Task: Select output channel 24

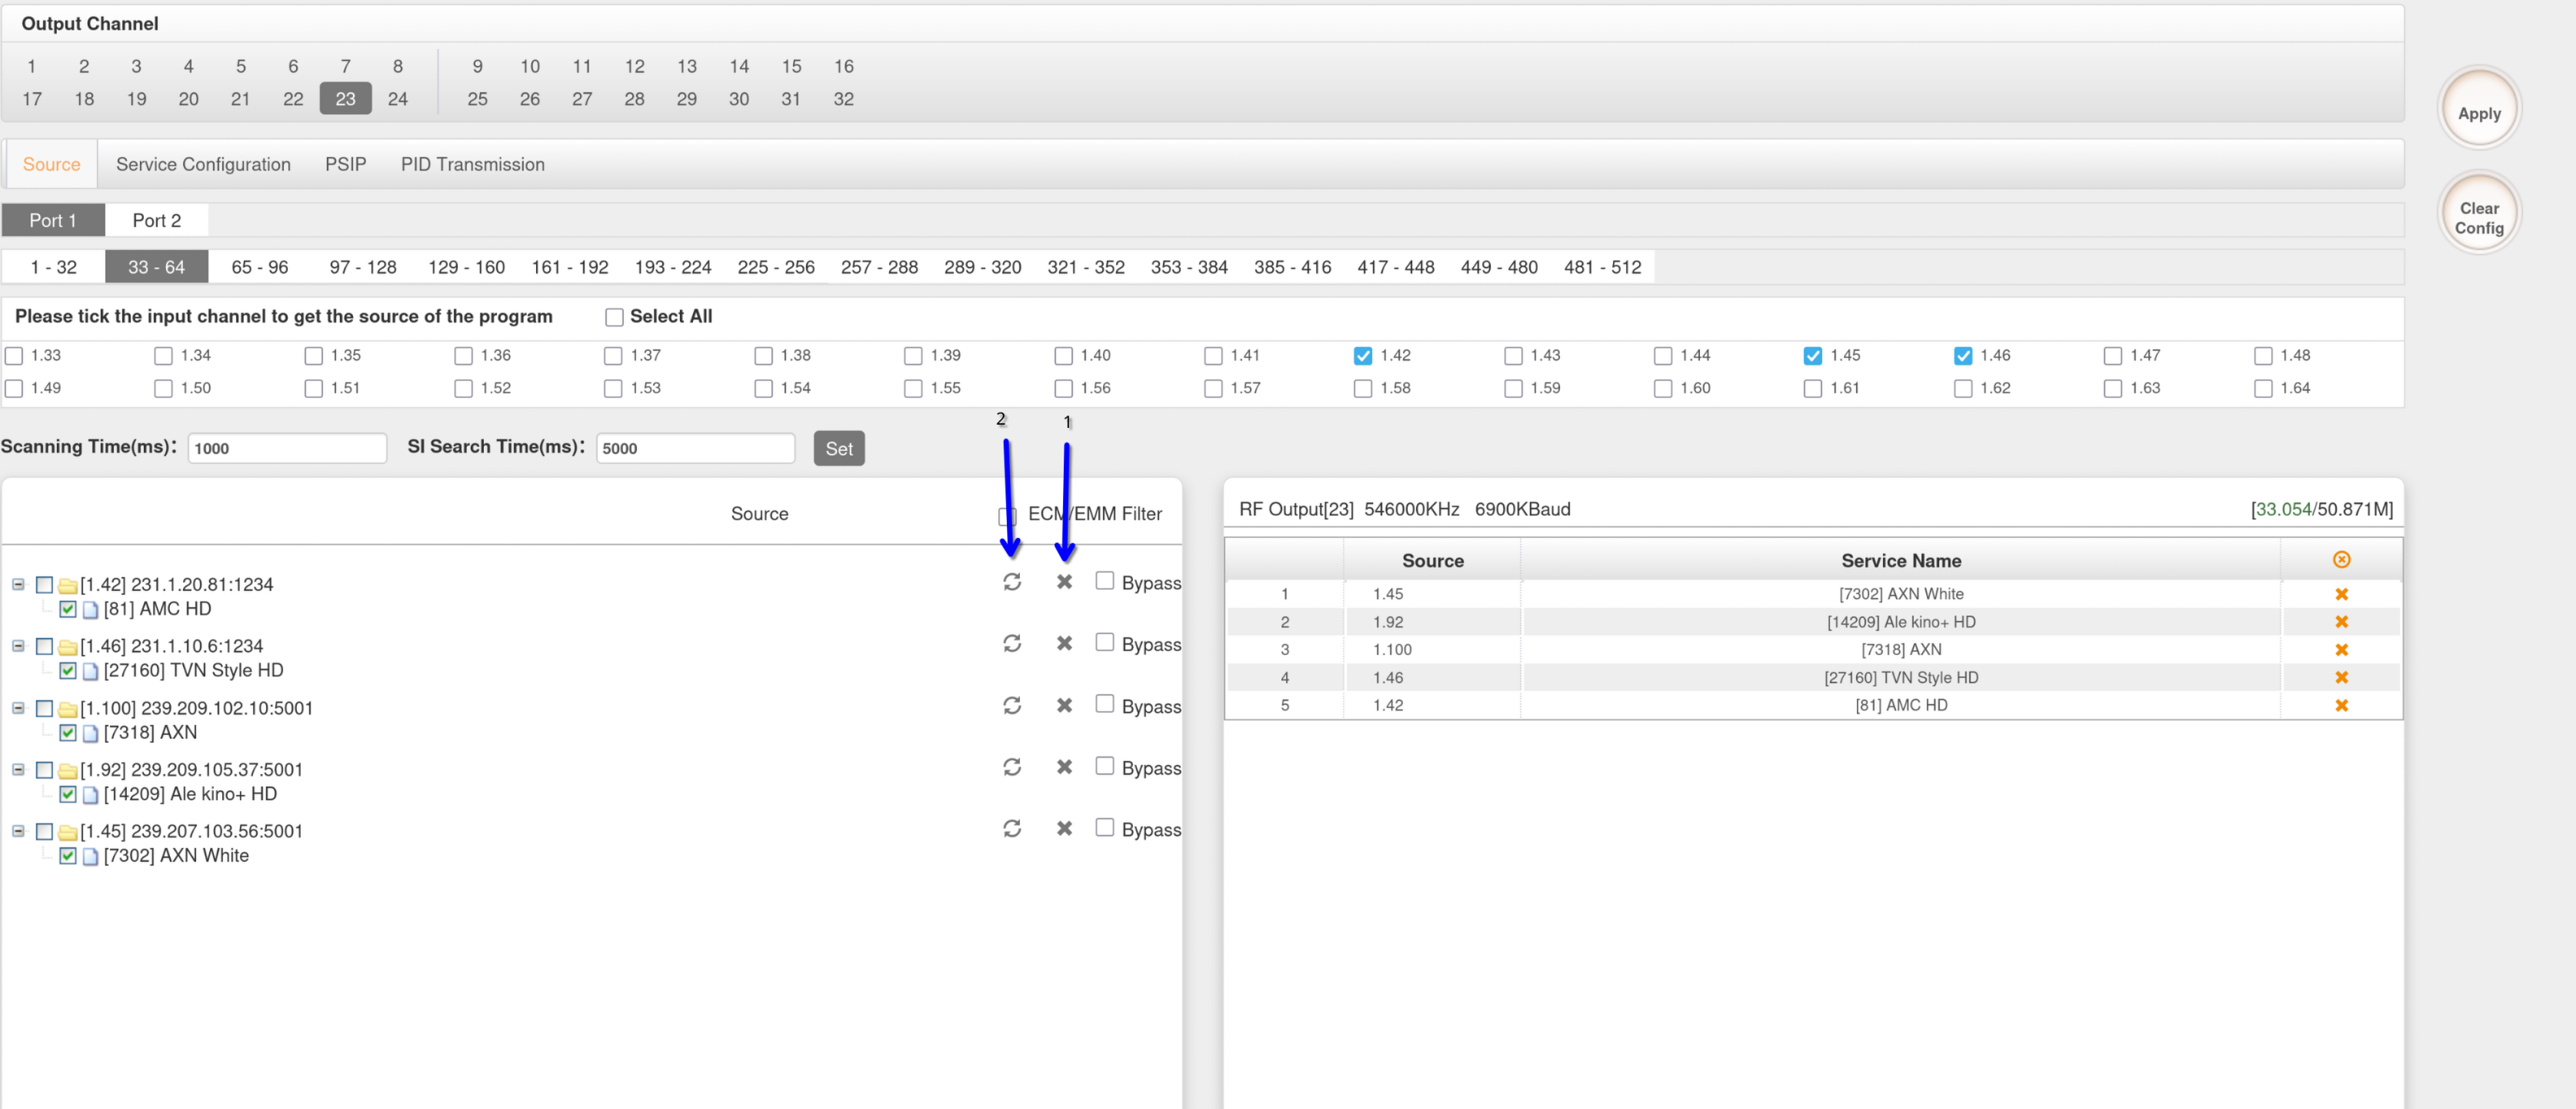Action: click(397, 99)
